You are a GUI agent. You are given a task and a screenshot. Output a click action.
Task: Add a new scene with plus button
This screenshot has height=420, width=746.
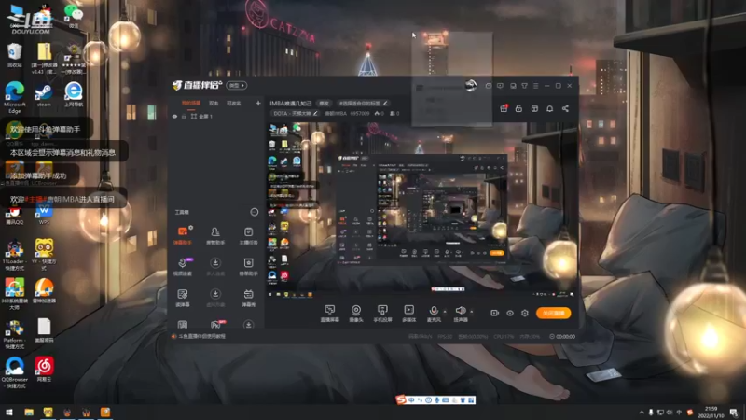click(258, 103)
